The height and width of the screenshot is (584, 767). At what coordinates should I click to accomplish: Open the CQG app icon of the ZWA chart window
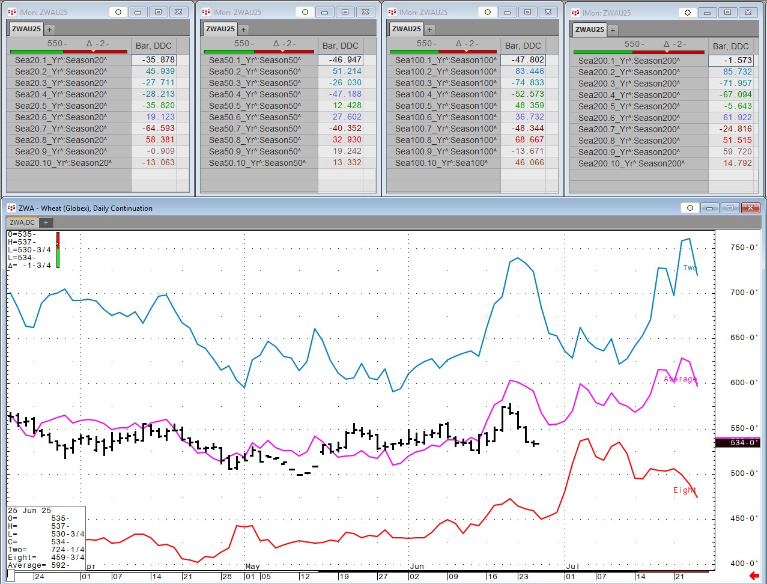(x=11, y=208)
